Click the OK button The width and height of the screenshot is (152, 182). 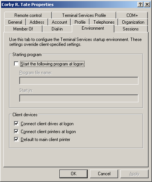[73, 174]
